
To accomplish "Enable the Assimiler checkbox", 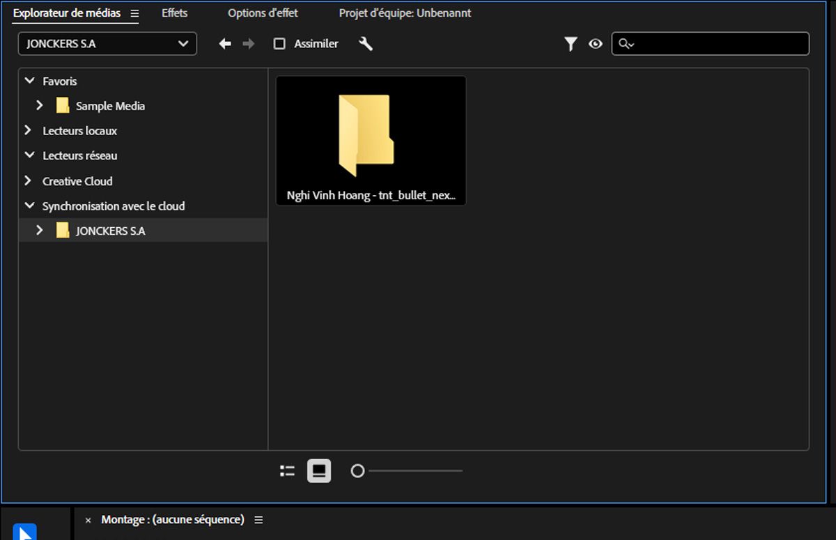I will (279, 44).
